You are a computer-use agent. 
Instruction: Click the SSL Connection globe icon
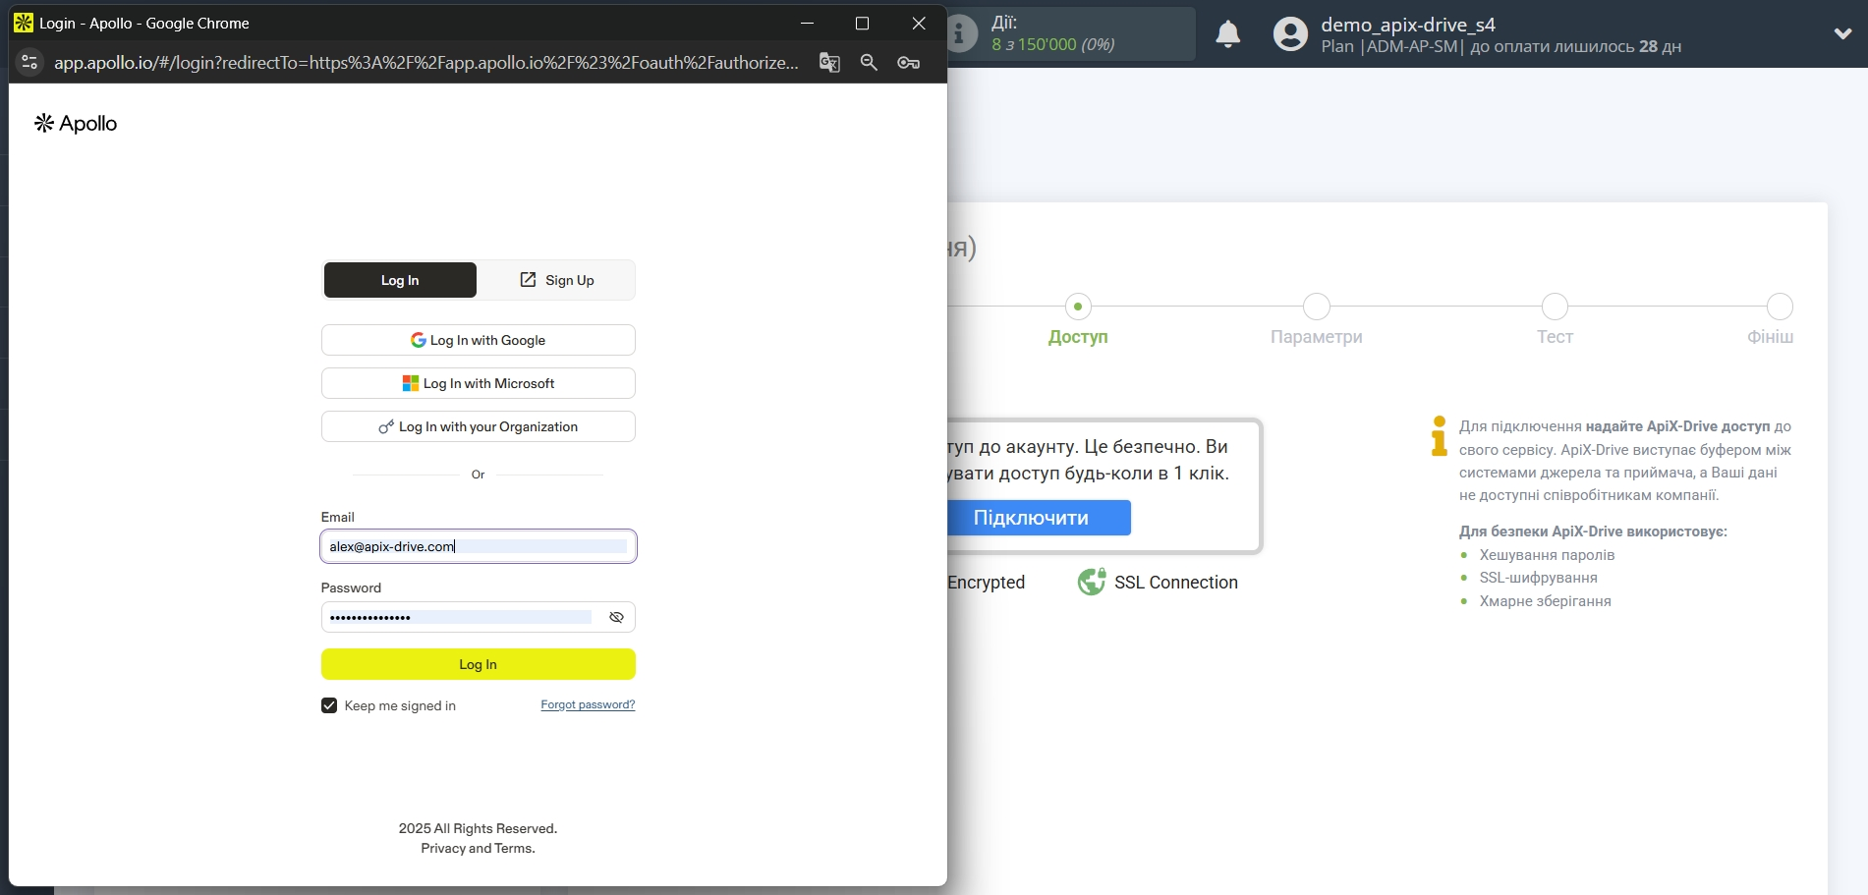1091,582
